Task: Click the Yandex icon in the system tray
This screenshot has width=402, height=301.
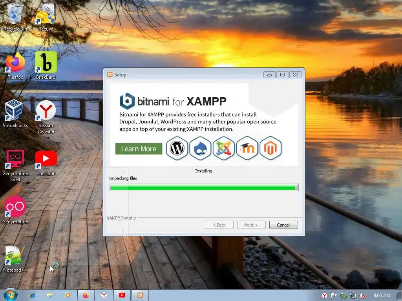Action: pyautogui.click(x=325, y=296)
